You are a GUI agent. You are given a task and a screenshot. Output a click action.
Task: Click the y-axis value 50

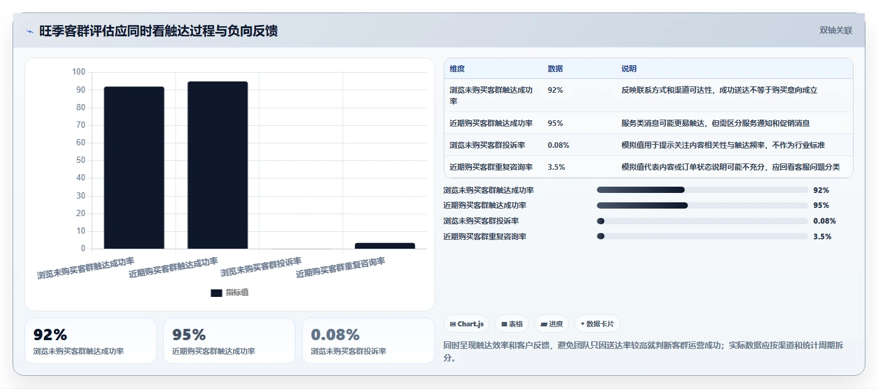(80, 160)
